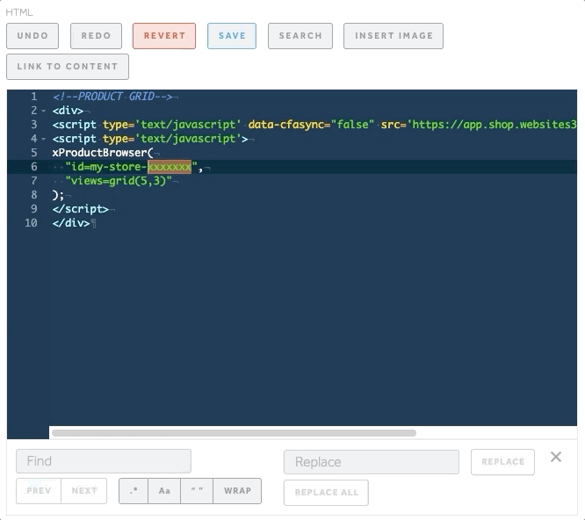Toggle case-sensitive search (Aa)
The width and height of the screenshot is (585, 520).
pyautogui.click(x=164, y=490)
